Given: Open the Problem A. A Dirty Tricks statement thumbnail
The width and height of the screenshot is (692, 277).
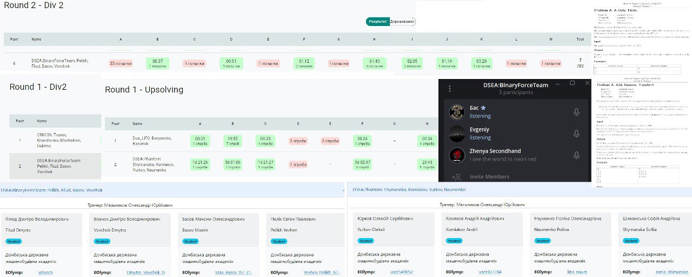Looking at the screenshot, I should (x=642, y=39).
